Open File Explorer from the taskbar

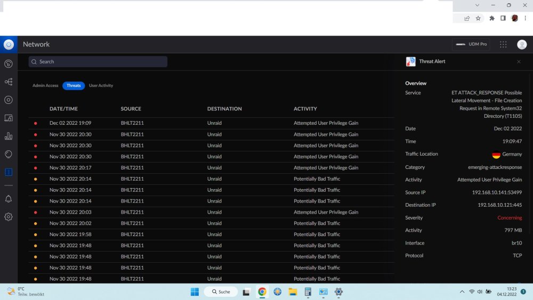click(293, 292)
